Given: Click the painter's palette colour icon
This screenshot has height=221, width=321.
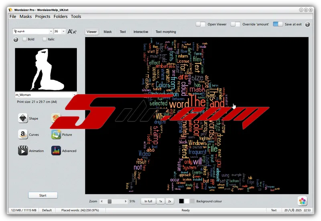Looking at the screenshot, I should click(56, 117).
